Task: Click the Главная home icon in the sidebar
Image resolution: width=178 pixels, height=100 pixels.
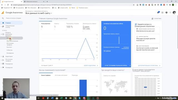Action: 3,23
